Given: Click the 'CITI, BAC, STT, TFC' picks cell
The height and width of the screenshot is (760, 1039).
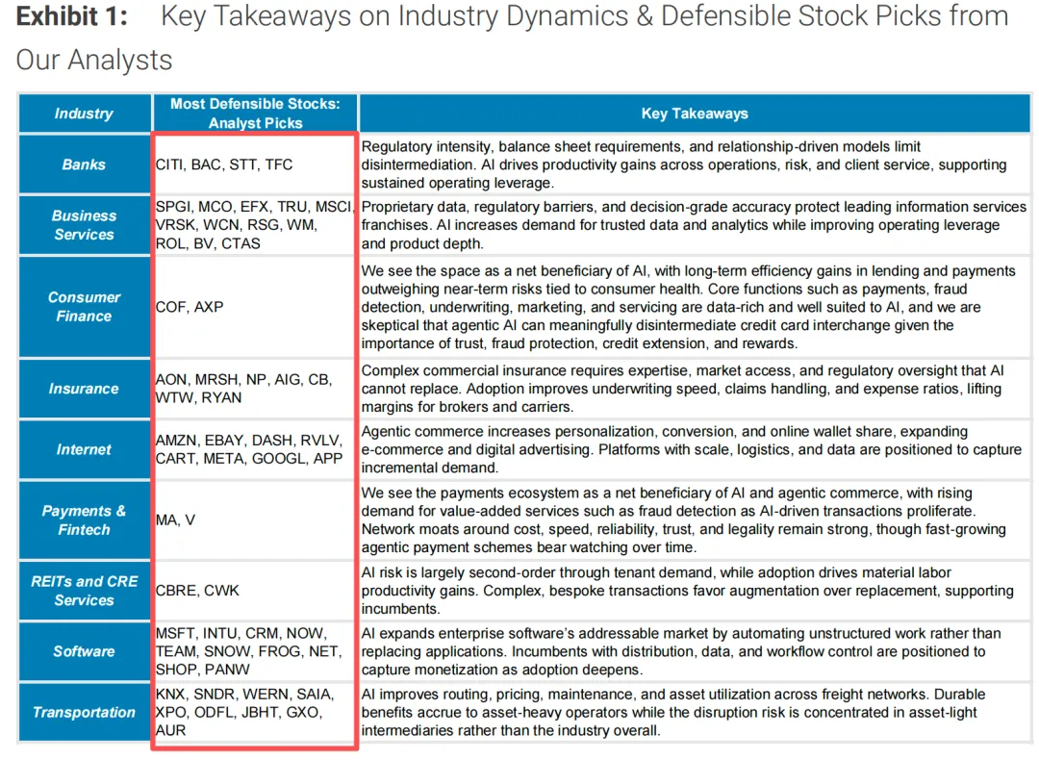Looking at the screenshot, I should (x=255, y=165).
